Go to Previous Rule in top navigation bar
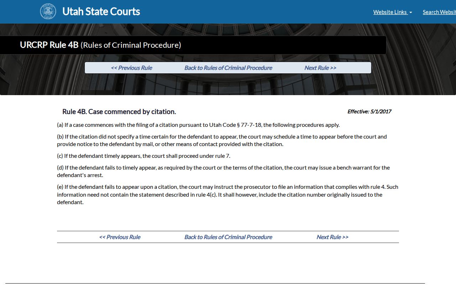Image resolution: width=456 pixels, height=285 pixels. [x=131, y=68]
